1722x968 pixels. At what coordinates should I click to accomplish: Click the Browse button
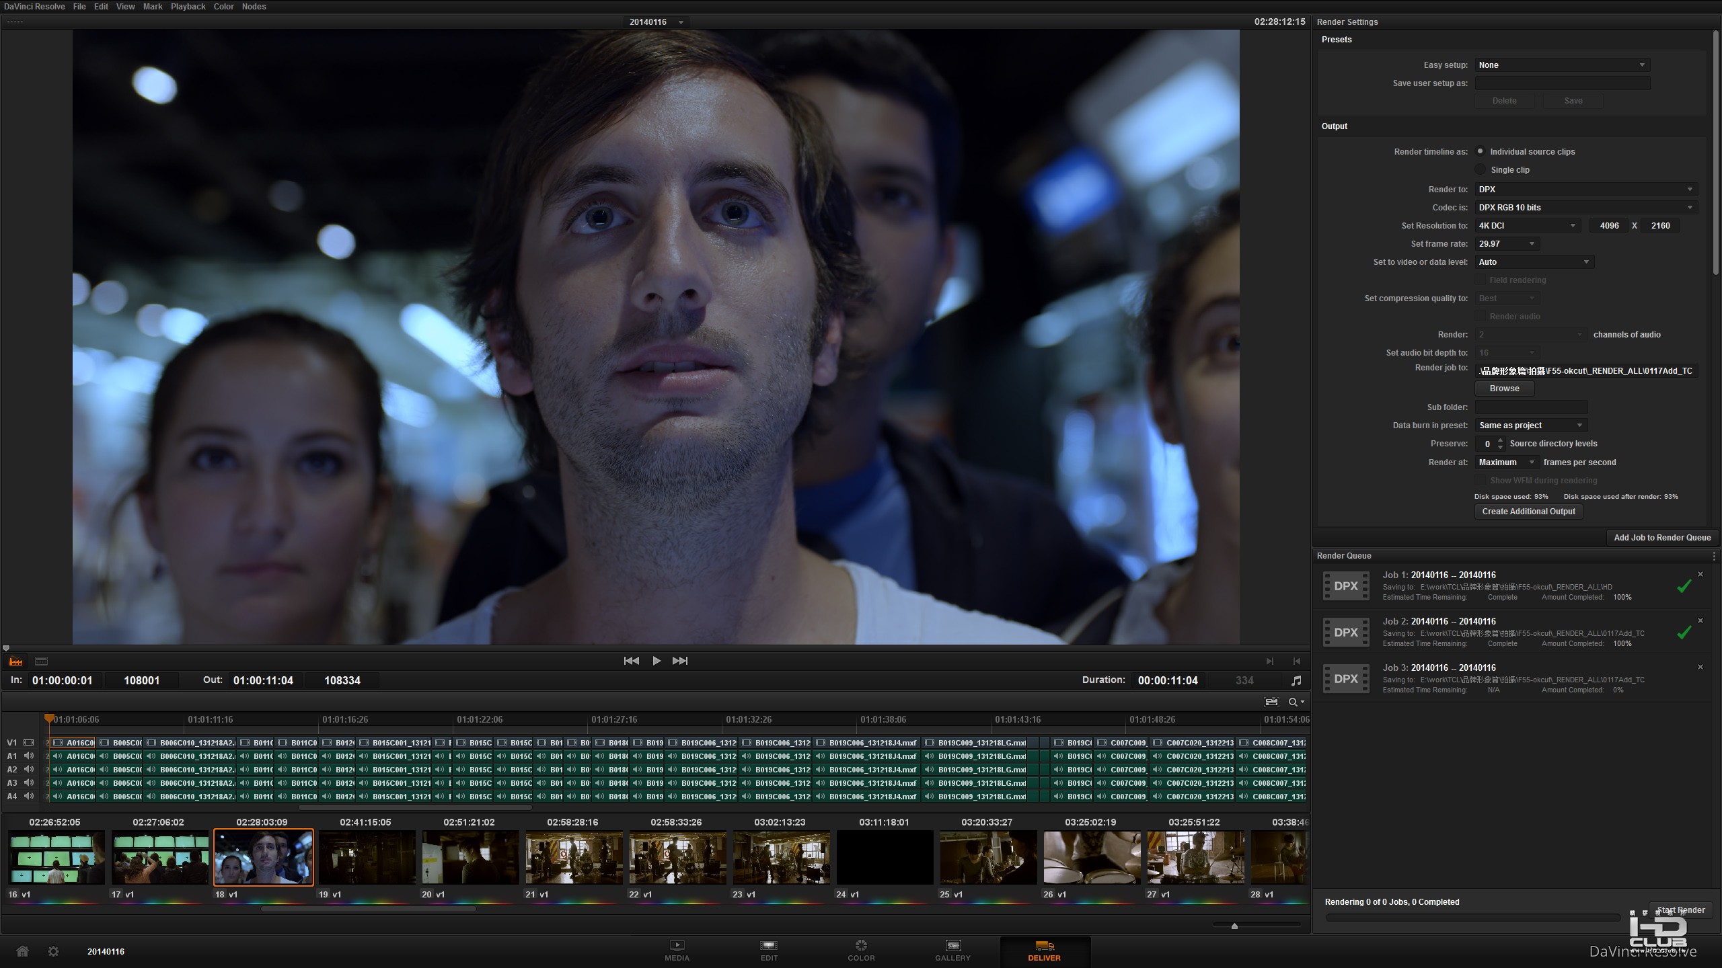pyautogui.click(x=1504, y=389)
